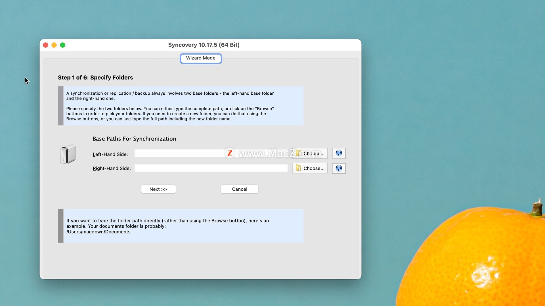Viewport: 545px width, 306px height.
Task: Click the Wizard Mode button
Action: point(201,58)
